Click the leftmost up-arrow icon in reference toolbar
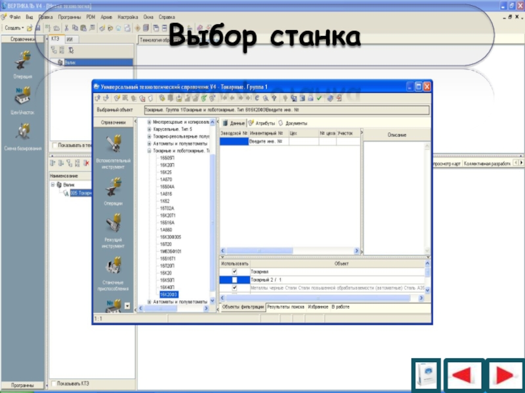Screen dimensions: 525x393 click(97, 98)
